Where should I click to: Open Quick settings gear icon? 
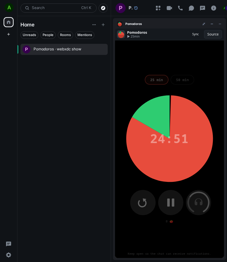pos(9,255)
